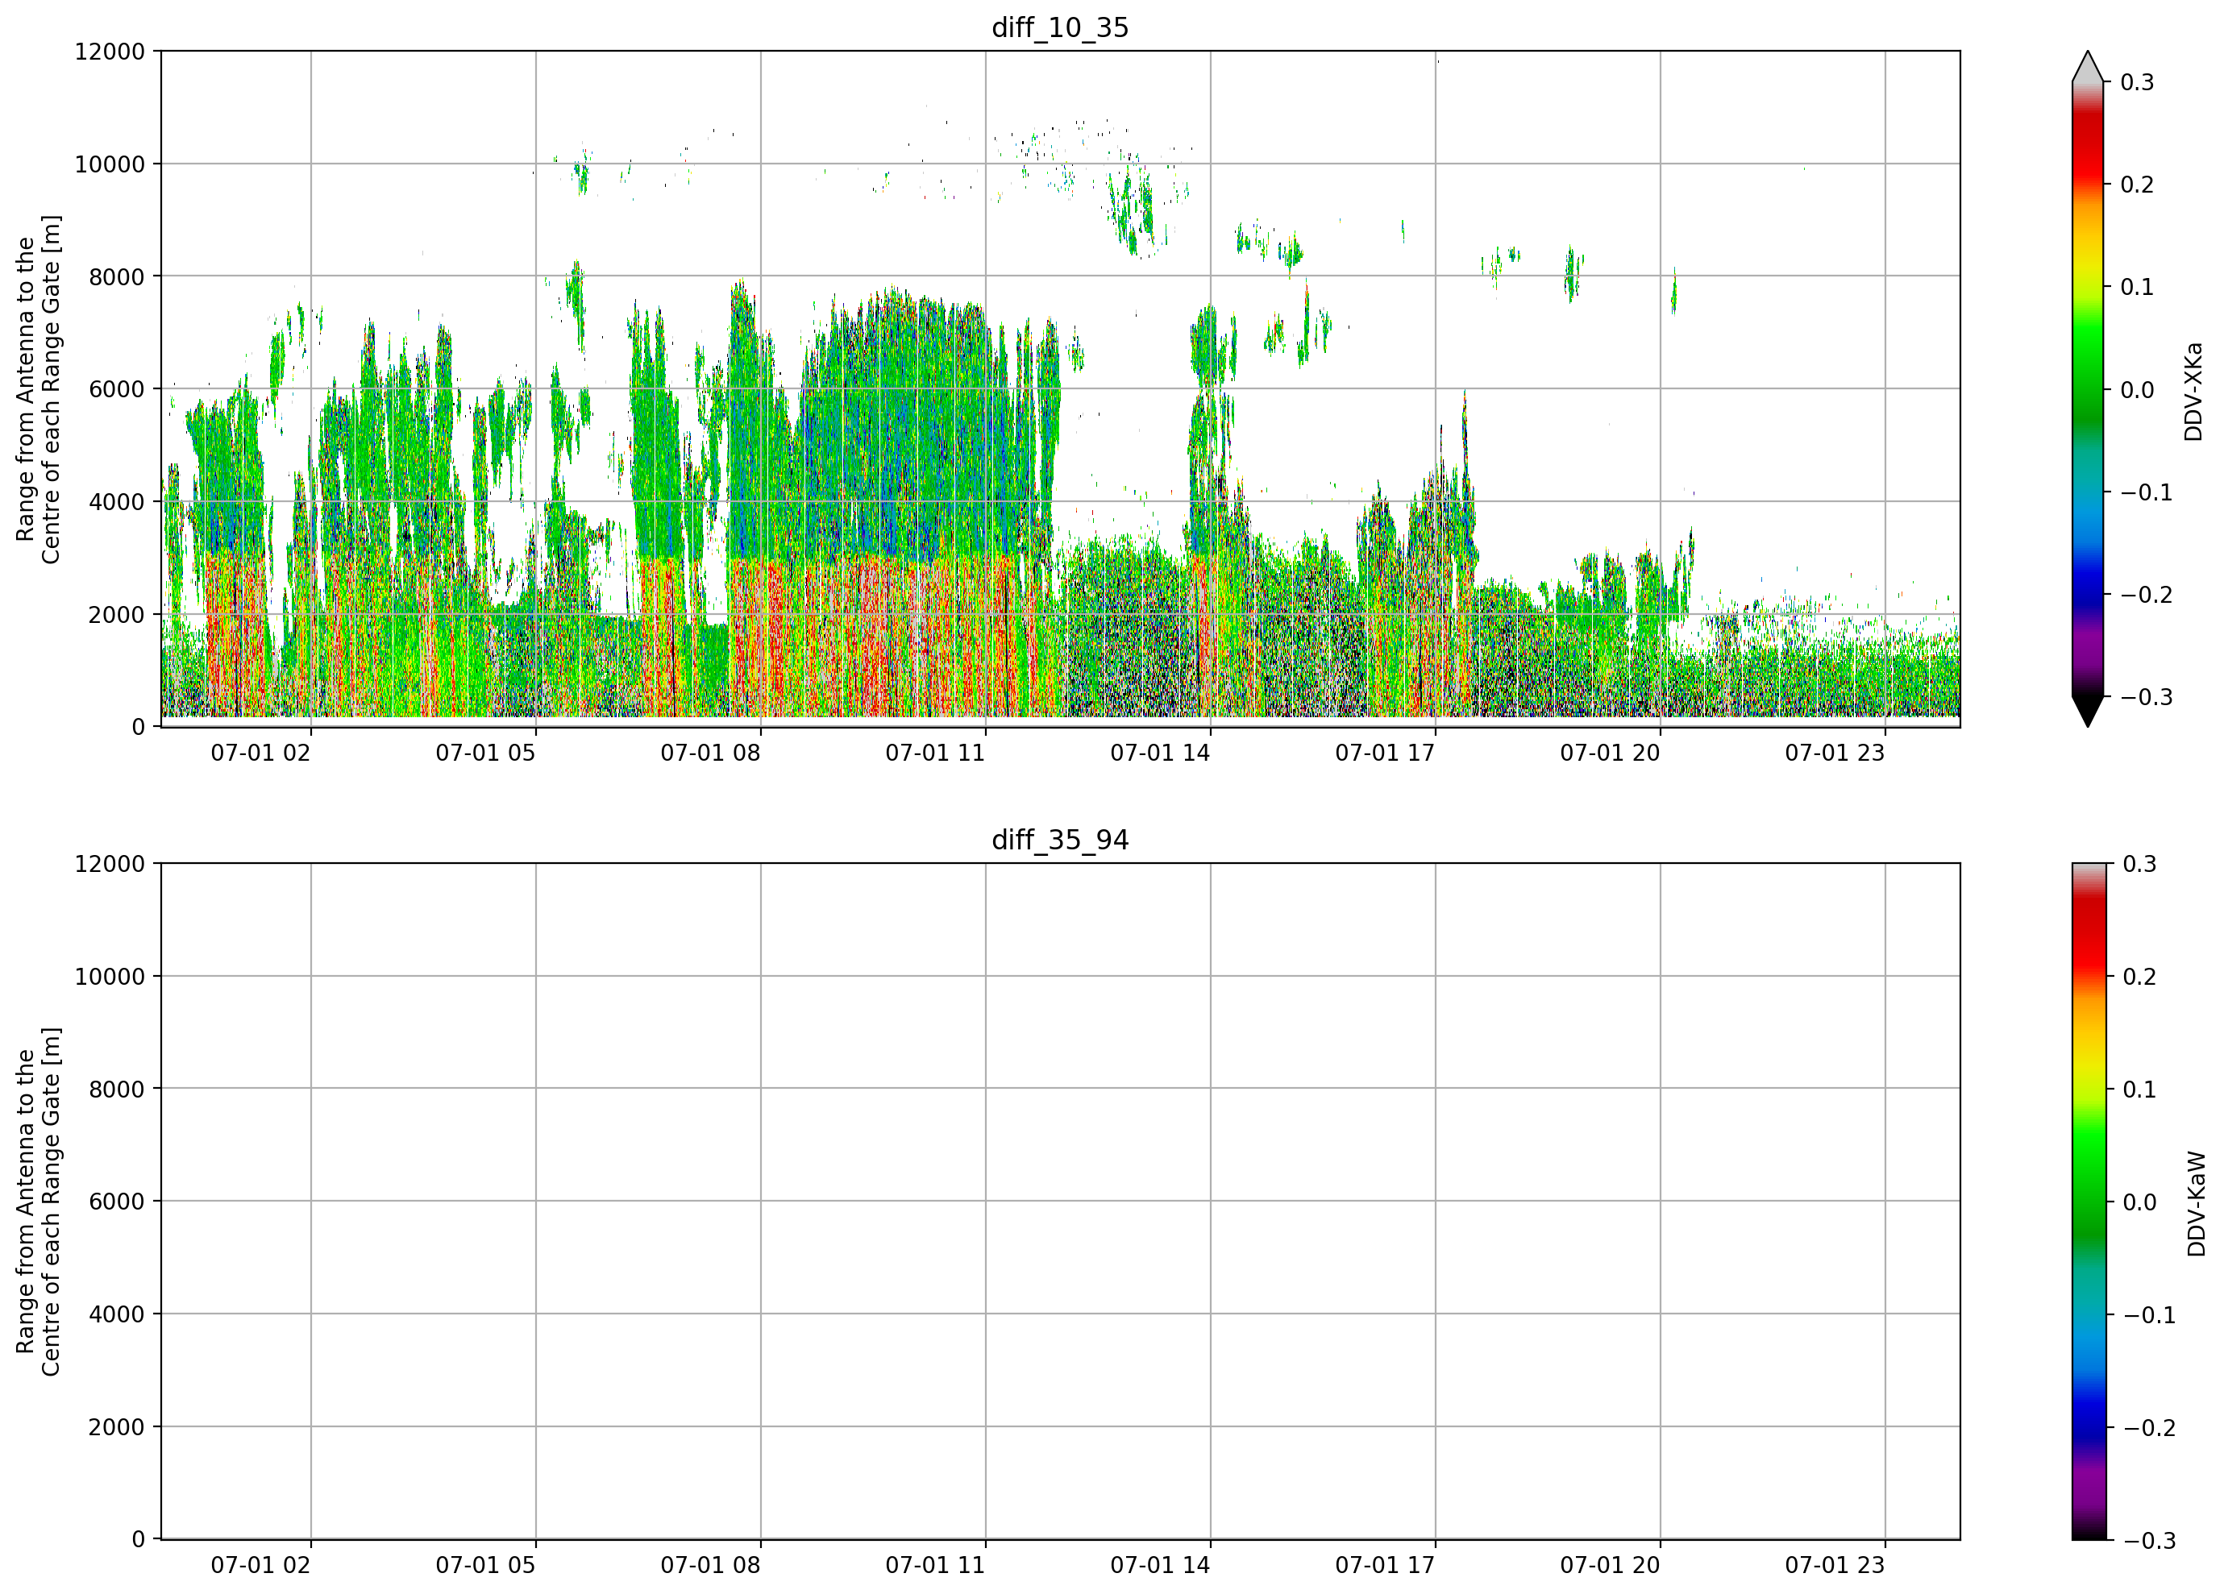Click the 07-01 14 time label under diff_35_94
Image resolution: width=2224 pixels, height=1594 pixels.
tap(1160, 1566)
